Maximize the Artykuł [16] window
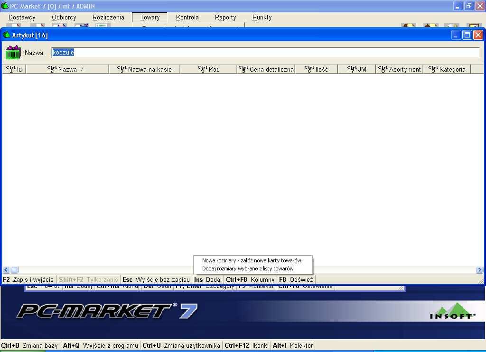This screenshot has height=352, width=486. [467, 35]
